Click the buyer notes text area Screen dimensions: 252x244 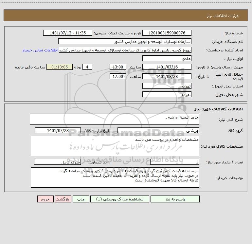click(115, 178)
